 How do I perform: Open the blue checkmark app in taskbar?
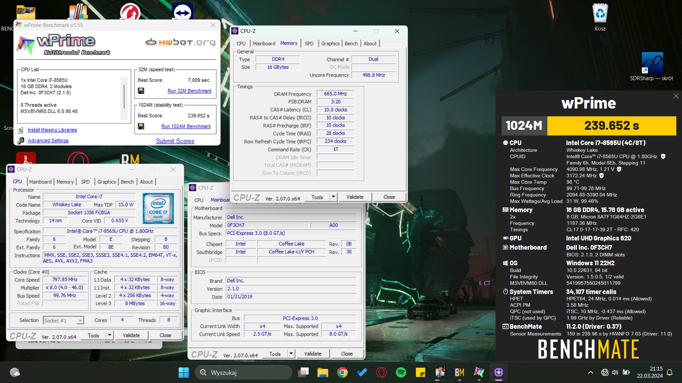362,372
